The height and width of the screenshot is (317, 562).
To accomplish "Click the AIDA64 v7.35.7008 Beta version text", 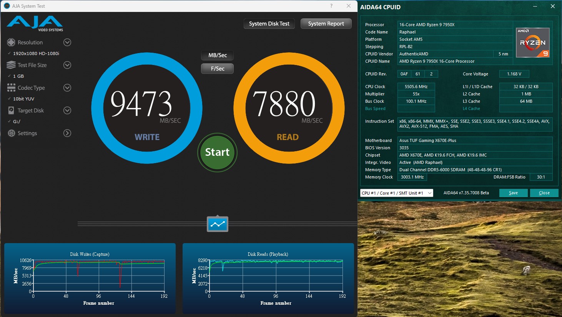I will [x=466, y=193].
